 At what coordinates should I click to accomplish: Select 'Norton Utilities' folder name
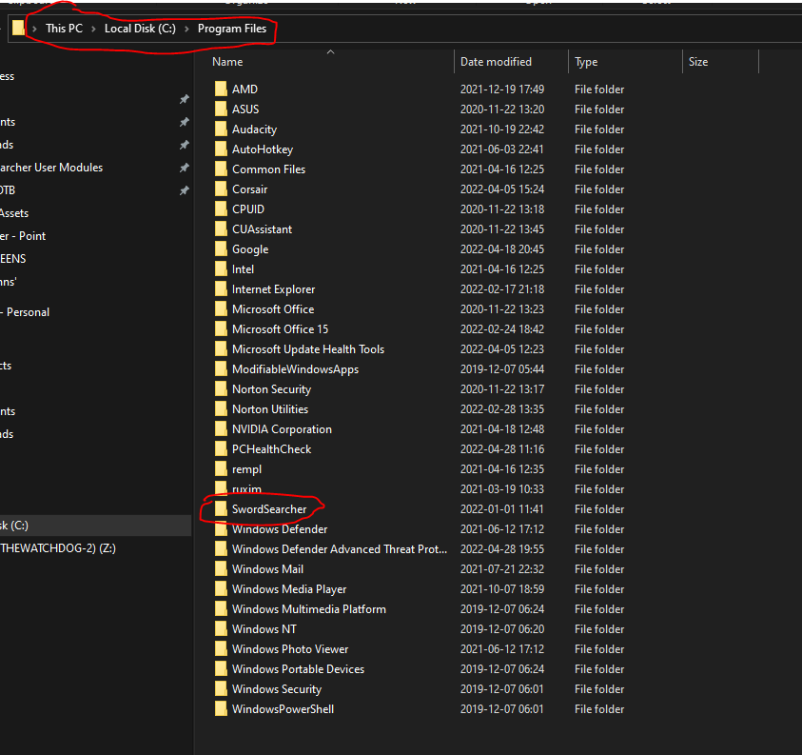click(x=270, y=409)
